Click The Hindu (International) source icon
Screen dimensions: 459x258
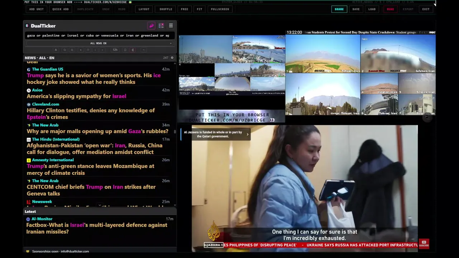[x=29, y=139]
